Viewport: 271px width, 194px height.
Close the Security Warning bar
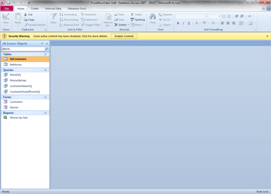[x=267, y=36]
